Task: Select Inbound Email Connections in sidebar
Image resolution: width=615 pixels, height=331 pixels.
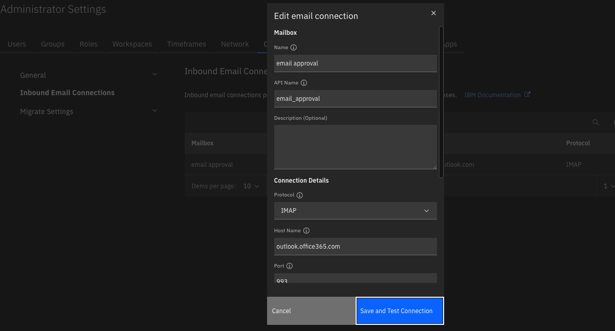Action: 67,93
